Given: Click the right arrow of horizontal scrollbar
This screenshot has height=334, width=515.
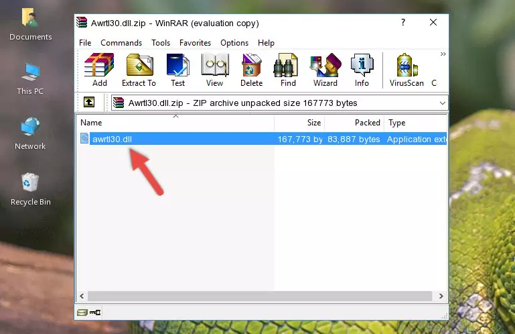Looking at the screenshot, I should pyautogui.click(x=441, y=296).
